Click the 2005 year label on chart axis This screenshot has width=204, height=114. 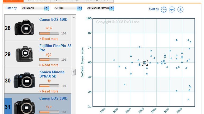(141, 111)
